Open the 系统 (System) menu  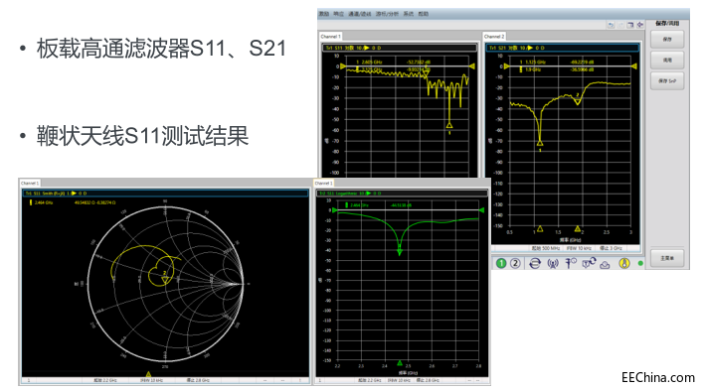[x=408, y=14]
